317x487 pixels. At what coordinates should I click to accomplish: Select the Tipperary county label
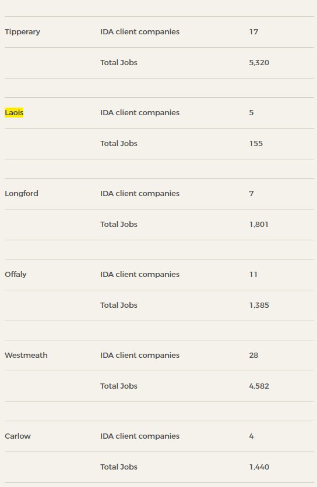click(22, 31)
